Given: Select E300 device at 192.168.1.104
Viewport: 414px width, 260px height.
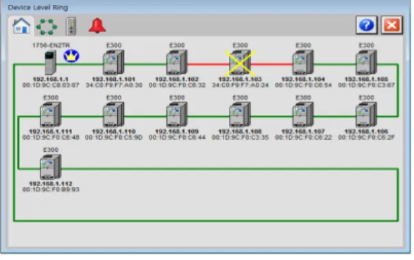Looking at the screenshot, I should pyautogui.click(x=303, y=62).
